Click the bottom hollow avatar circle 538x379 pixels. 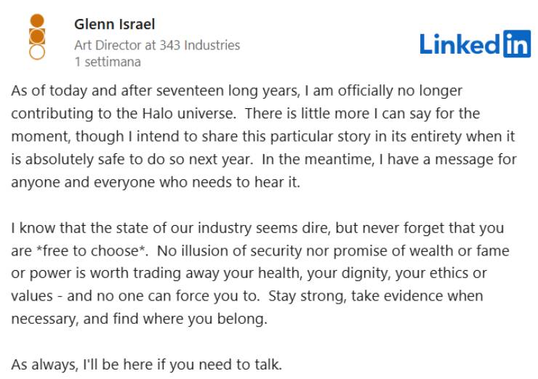coord(38,52)
